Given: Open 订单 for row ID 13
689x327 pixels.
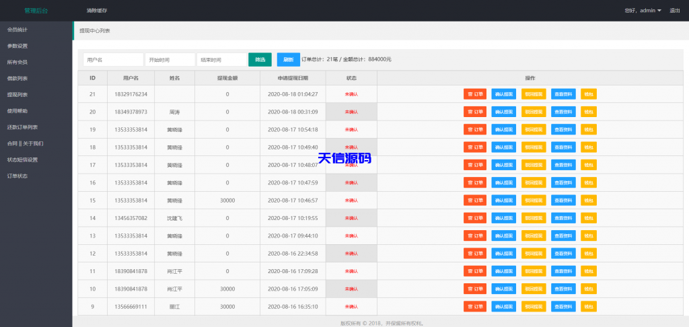Looking at the screenshot, I should pos(474,235).
